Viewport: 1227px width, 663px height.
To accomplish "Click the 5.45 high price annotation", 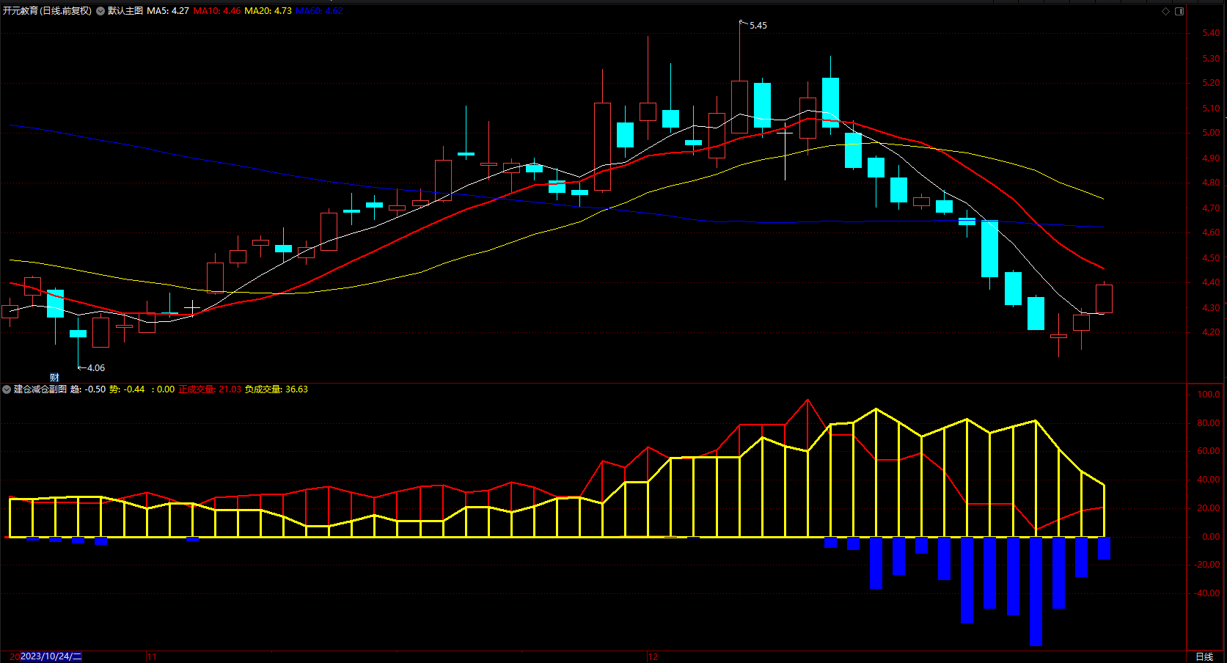I will [758, 26].
